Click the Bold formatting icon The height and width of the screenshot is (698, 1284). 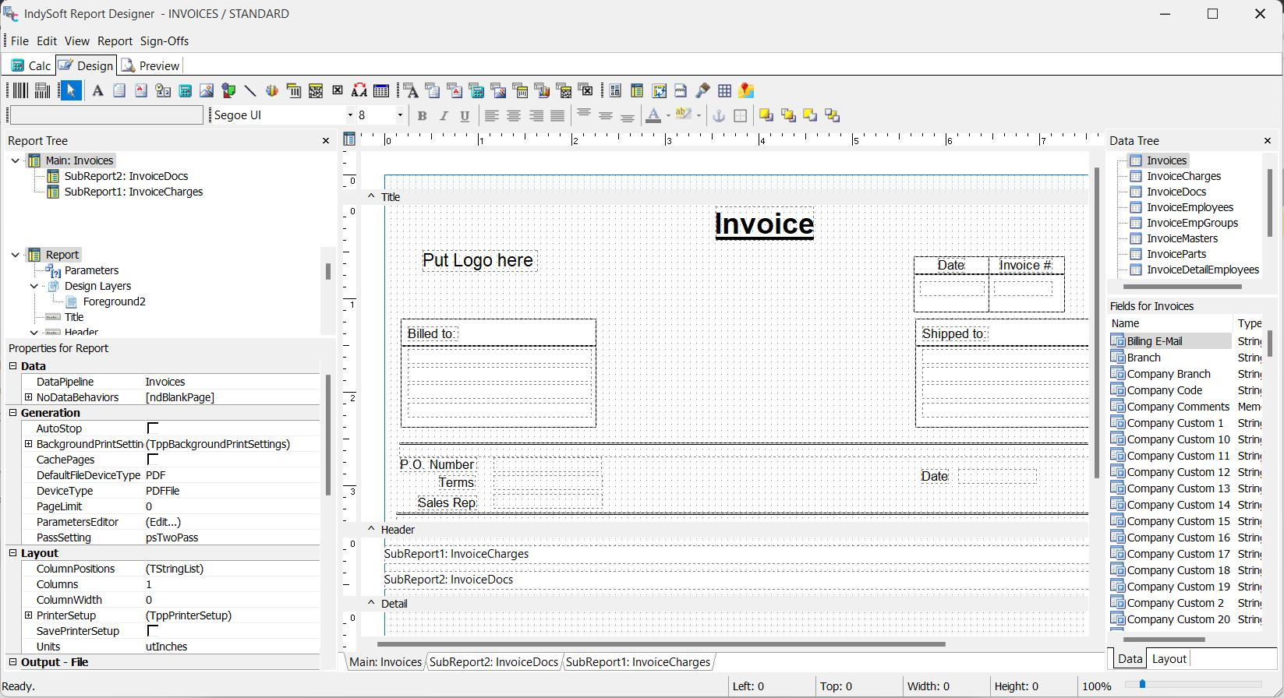point(422,116)
